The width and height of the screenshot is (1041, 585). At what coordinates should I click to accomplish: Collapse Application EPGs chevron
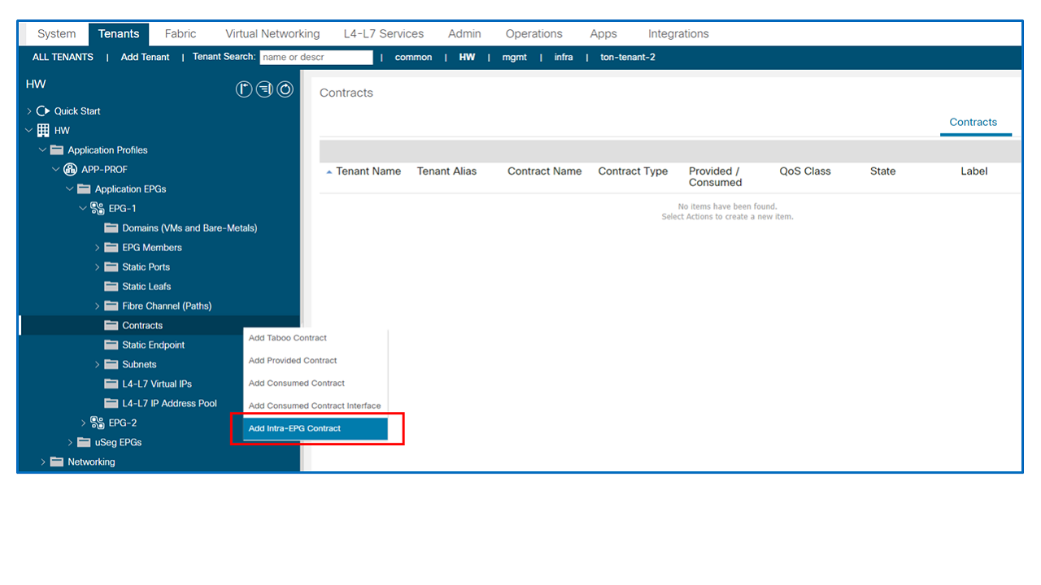[70, 189]
